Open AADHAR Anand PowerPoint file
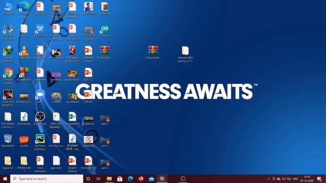This screenshot has height=183, width=326. (x=88, y=54)
